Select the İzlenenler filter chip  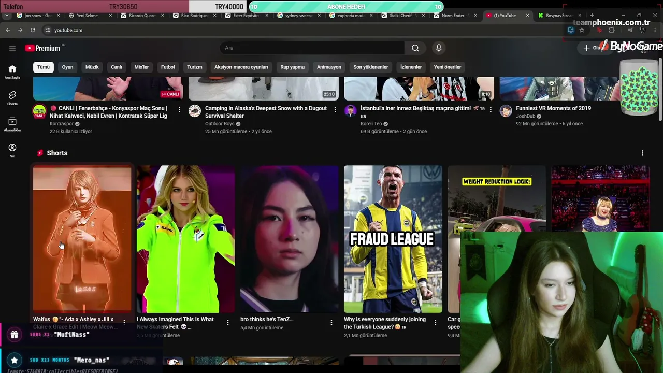pos(411,67)
